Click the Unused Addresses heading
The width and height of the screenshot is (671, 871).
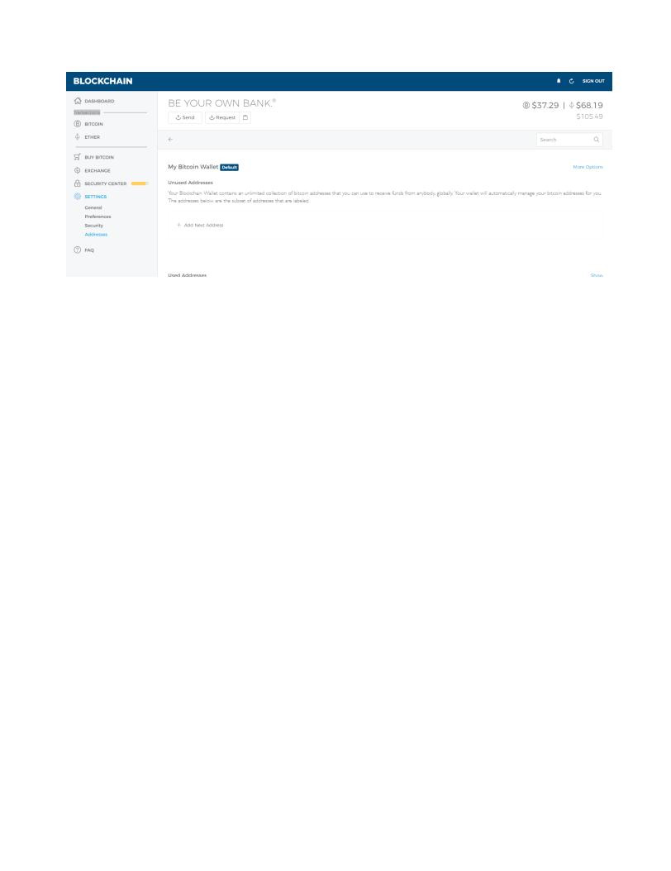(x=191, y=183)
